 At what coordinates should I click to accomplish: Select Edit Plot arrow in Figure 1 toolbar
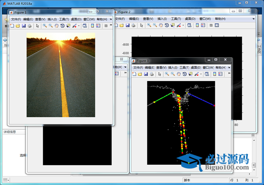click(37, 26)
